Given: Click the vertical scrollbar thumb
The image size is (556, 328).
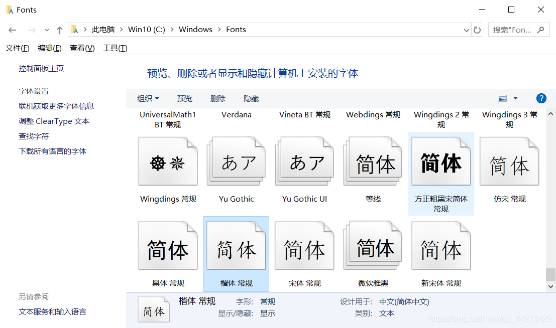Looking at the screenshot, I should point(550,274).
